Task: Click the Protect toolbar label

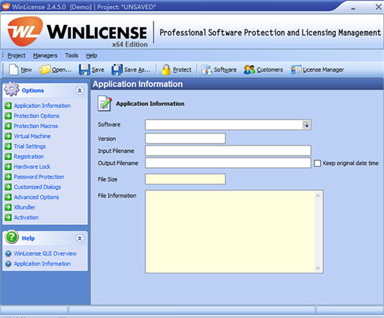Action: tap(182, 70)
